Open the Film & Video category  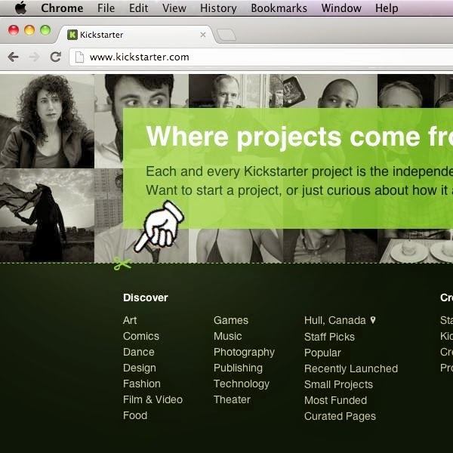click(x=153, y=399)
